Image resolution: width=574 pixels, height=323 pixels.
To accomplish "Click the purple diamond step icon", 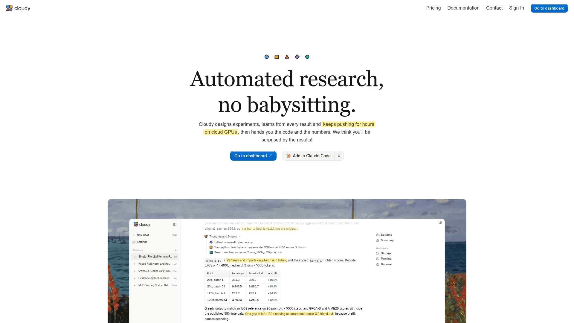I will 297,57.
